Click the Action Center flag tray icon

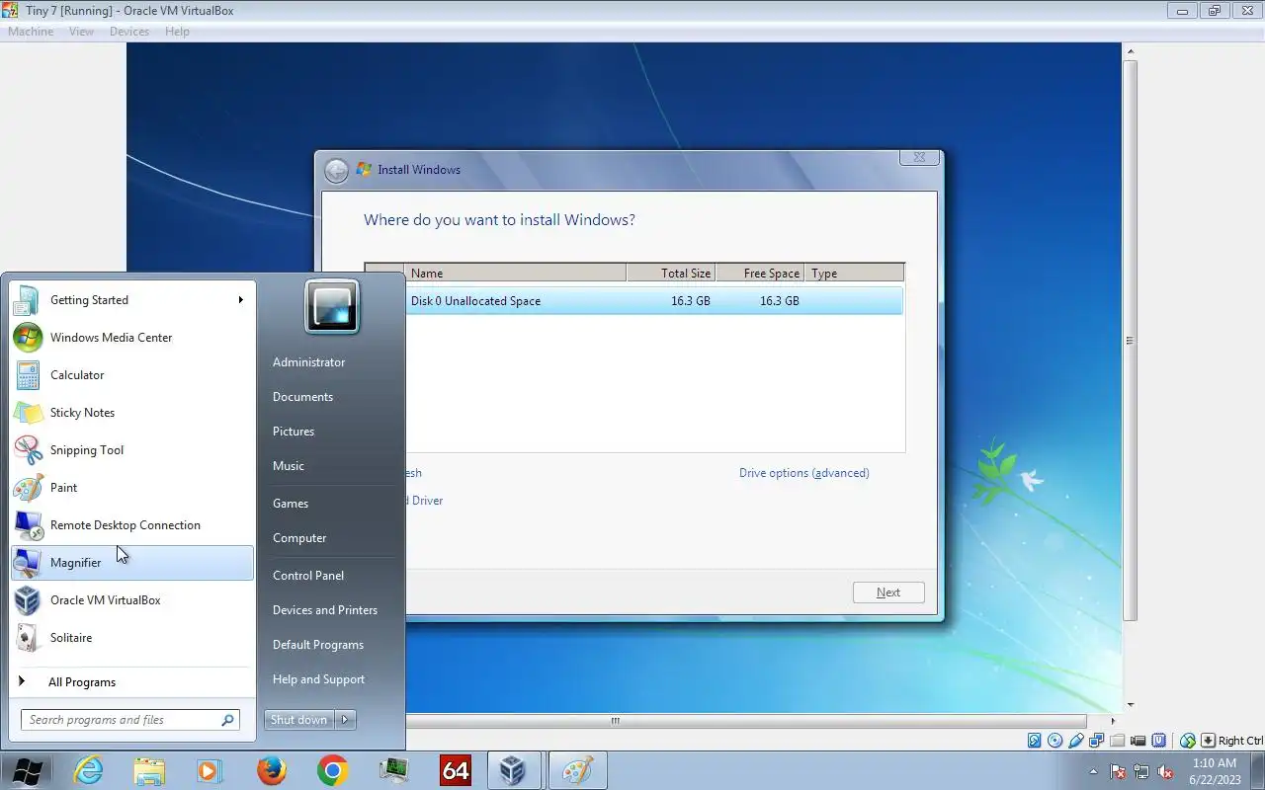[x=1119, y=771]
